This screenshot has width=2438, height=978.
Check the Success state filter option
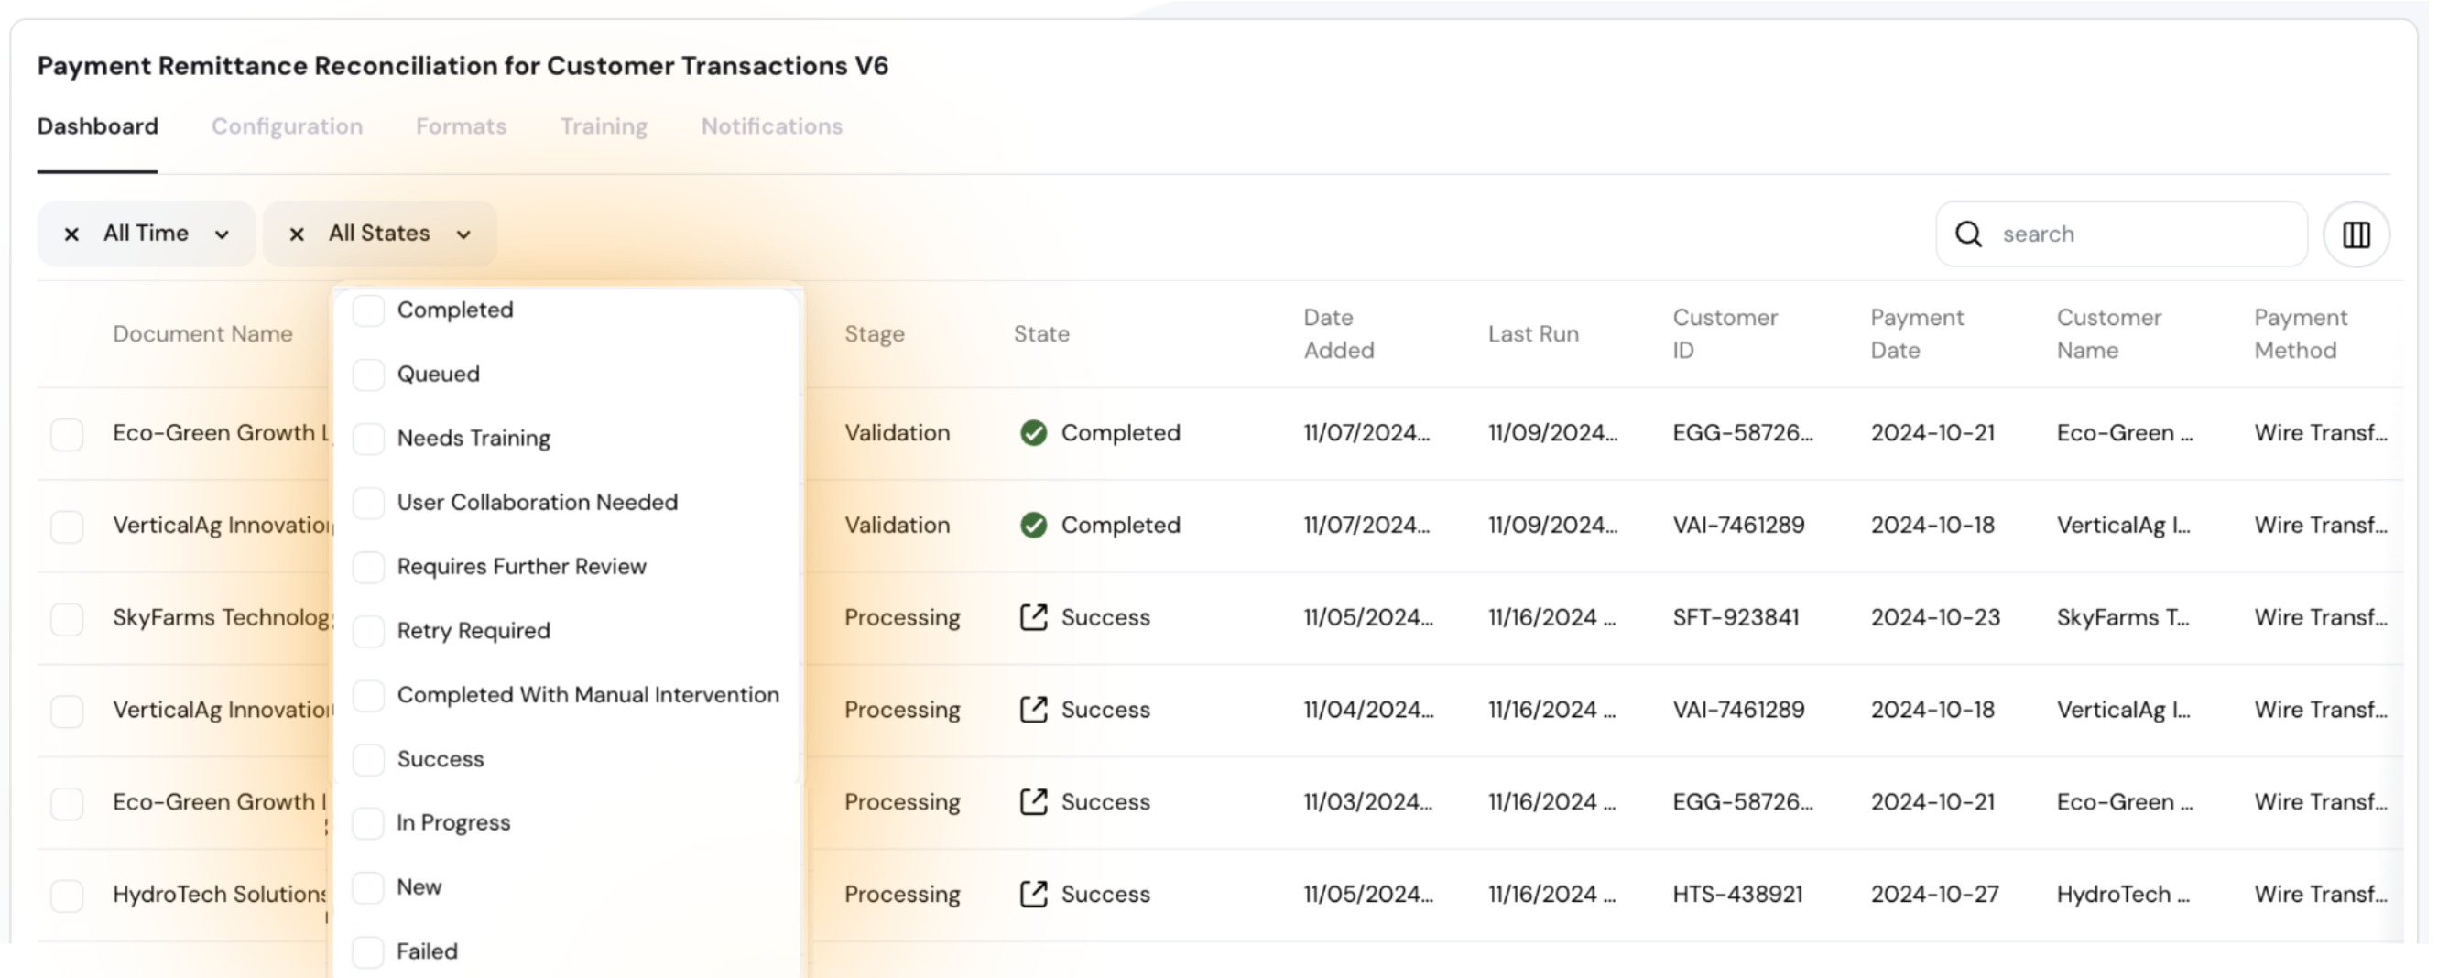click(x=368, y=759)
